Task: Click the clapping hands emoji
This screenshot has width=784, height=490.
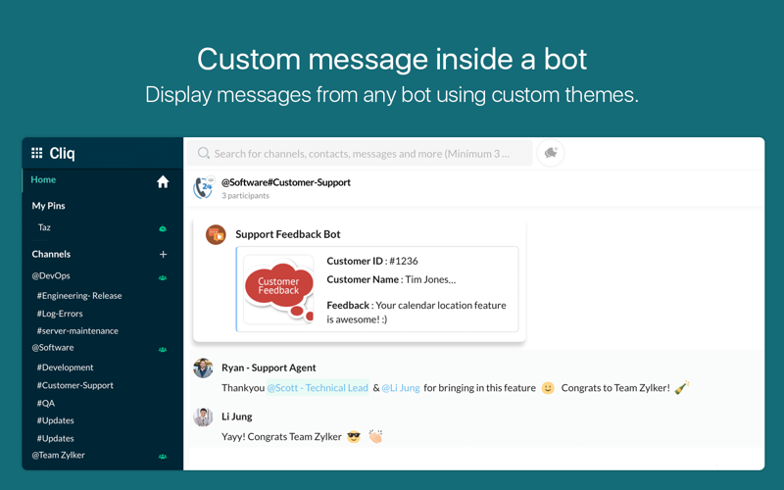Action: pyautogui.click(x=376, y=436)
